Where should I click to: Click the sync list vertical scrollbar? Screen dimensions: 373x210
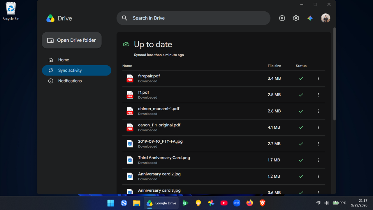(x=335, y=74)
